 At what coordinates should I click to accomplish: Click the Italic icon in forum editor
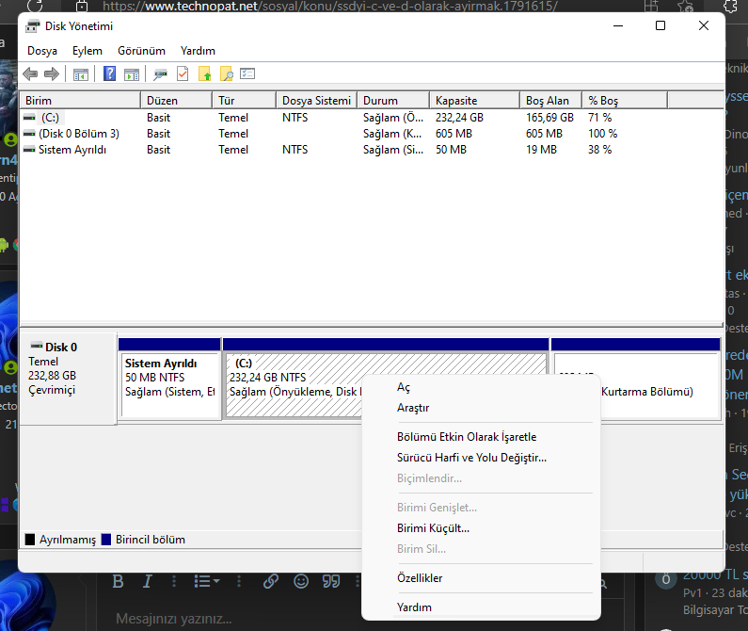(148, 581)
